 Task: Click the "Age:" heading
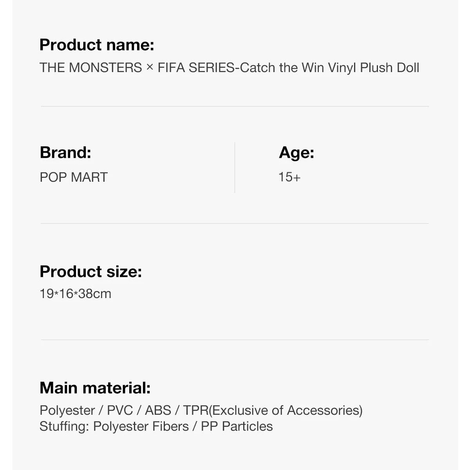coord(296,152)
